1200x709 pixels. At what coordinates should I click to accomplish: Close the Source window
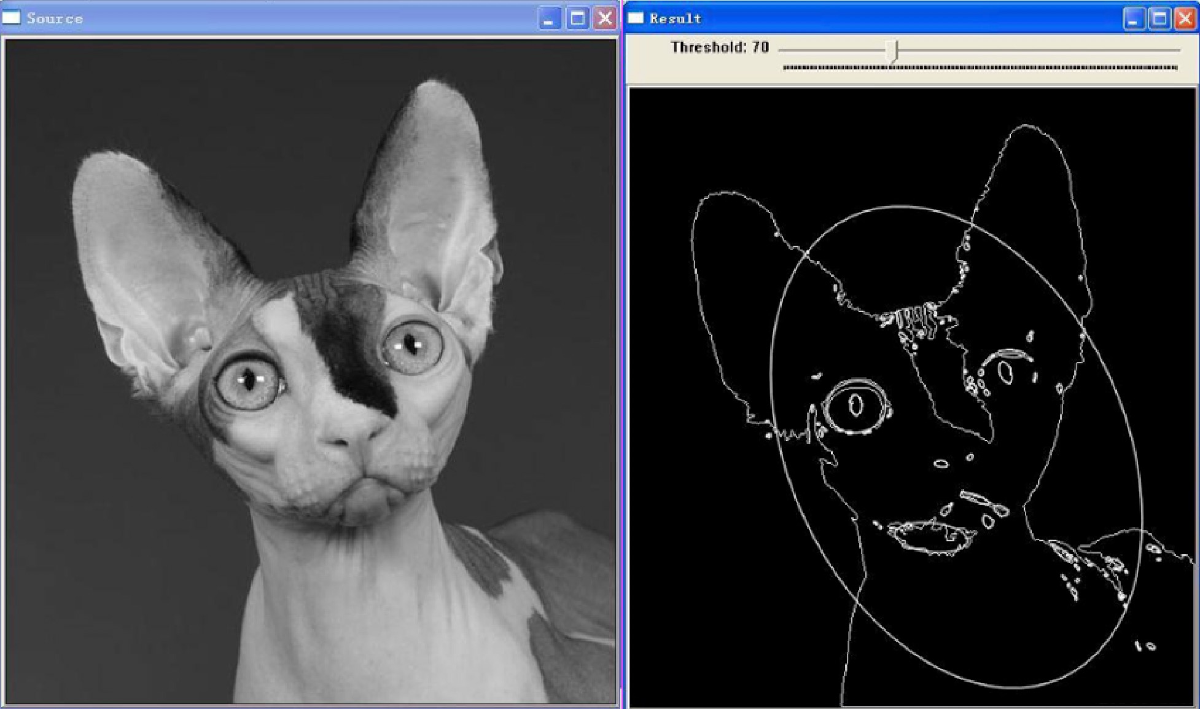pyautogui.click(x=605, y=18)
